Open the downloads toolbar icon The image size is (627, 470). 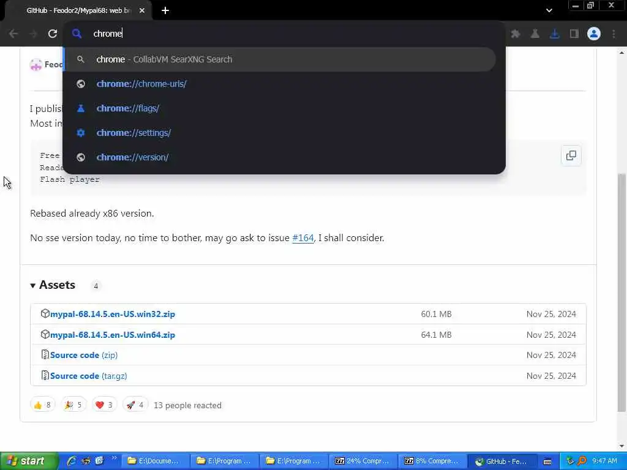tap(555, 34)
